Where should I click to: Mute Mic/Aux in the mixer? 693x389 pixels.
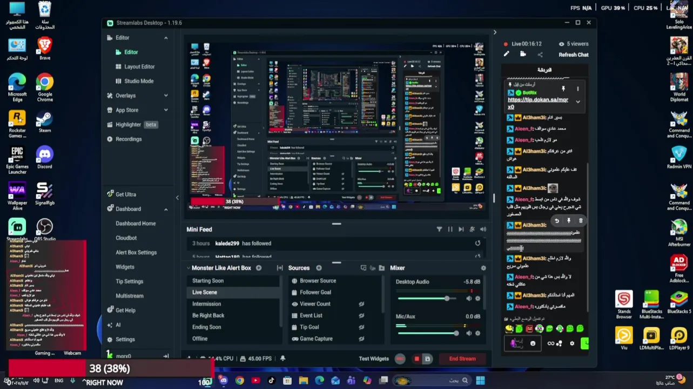tap(469, 333)
